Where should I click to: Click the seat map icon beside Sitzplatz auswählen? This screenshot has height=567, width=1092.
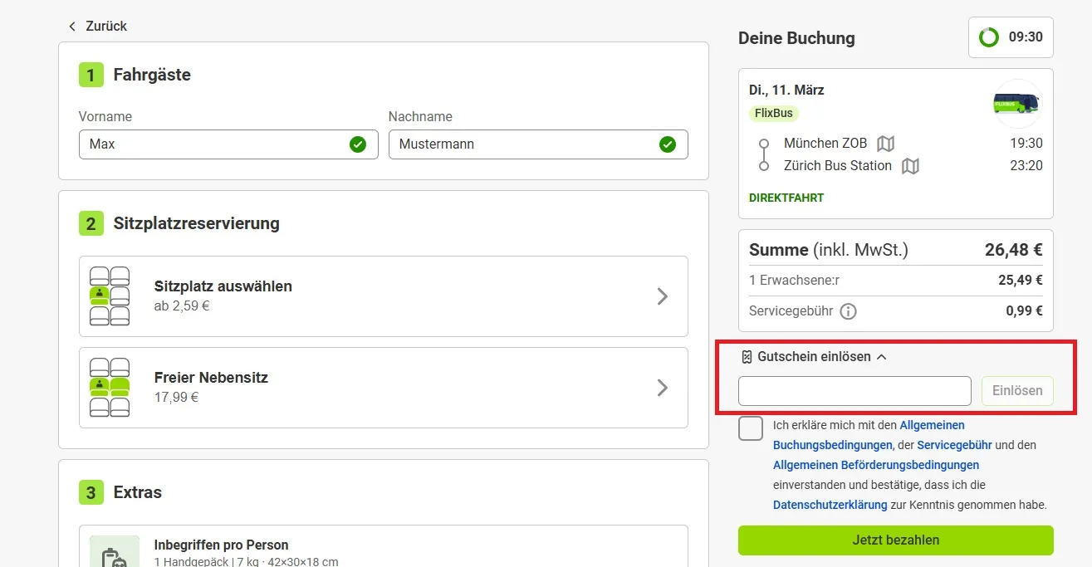(x=109, y=296)
